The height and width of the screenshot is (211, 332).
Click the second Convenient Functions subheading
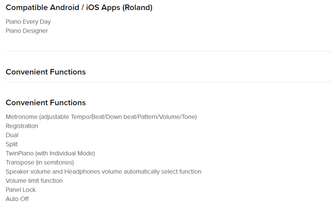[x=46, y=103]
